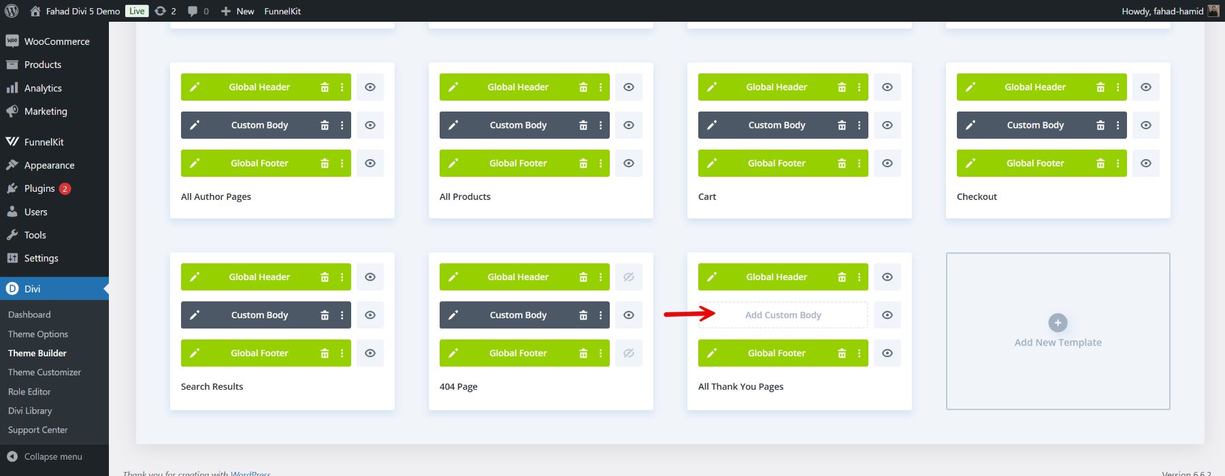Edit Global Header pencil in Checkout template

(x=970, y=87)
